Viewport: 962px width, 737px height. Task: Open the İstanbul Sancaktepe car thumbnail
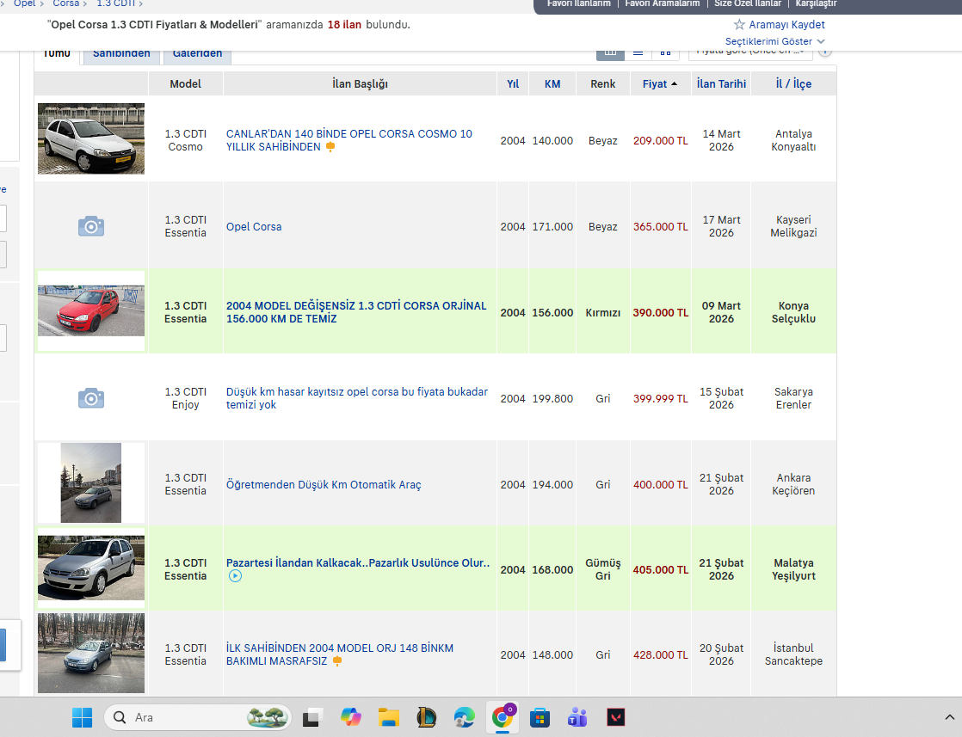coord(91,653)
